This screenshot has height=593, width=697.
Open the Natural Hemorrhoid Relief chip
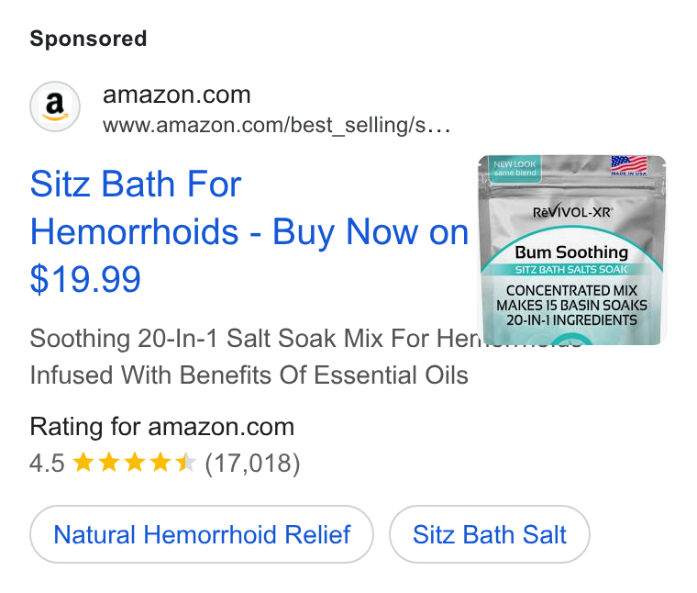click(202, 534)
